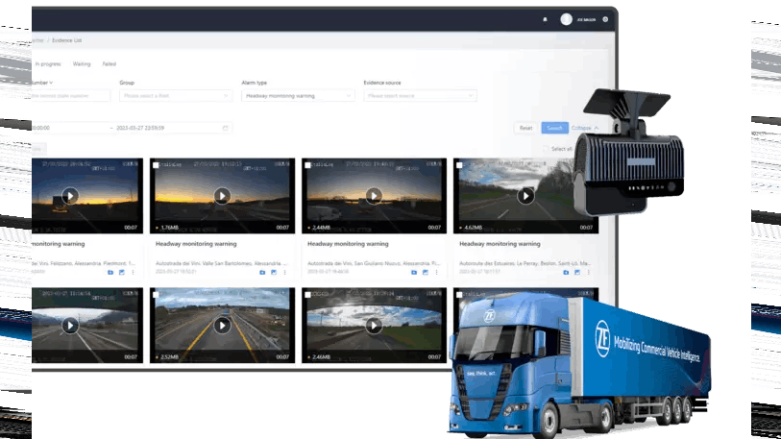The image size is (781, 439).
Task: Switch to the In progress tab
Action: (x=48, y=64)
